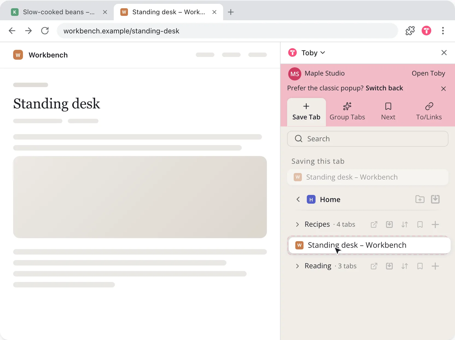Screen dimensions: 455x340
Task: Sort the Reading collection
Action: pos(404,266)
